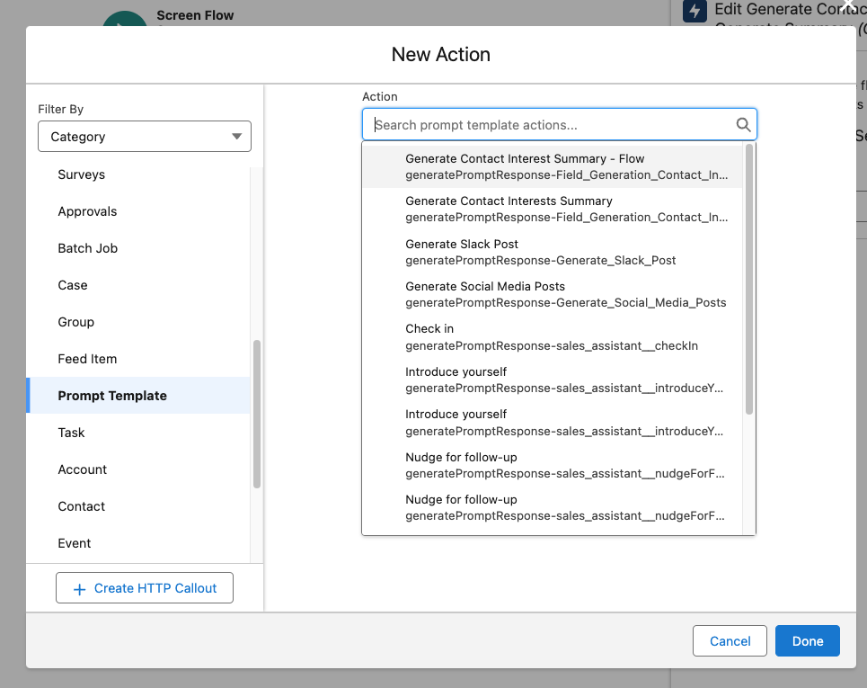The image size is (867, 688).
Task: Select the Account category
Action: (138, 469)
